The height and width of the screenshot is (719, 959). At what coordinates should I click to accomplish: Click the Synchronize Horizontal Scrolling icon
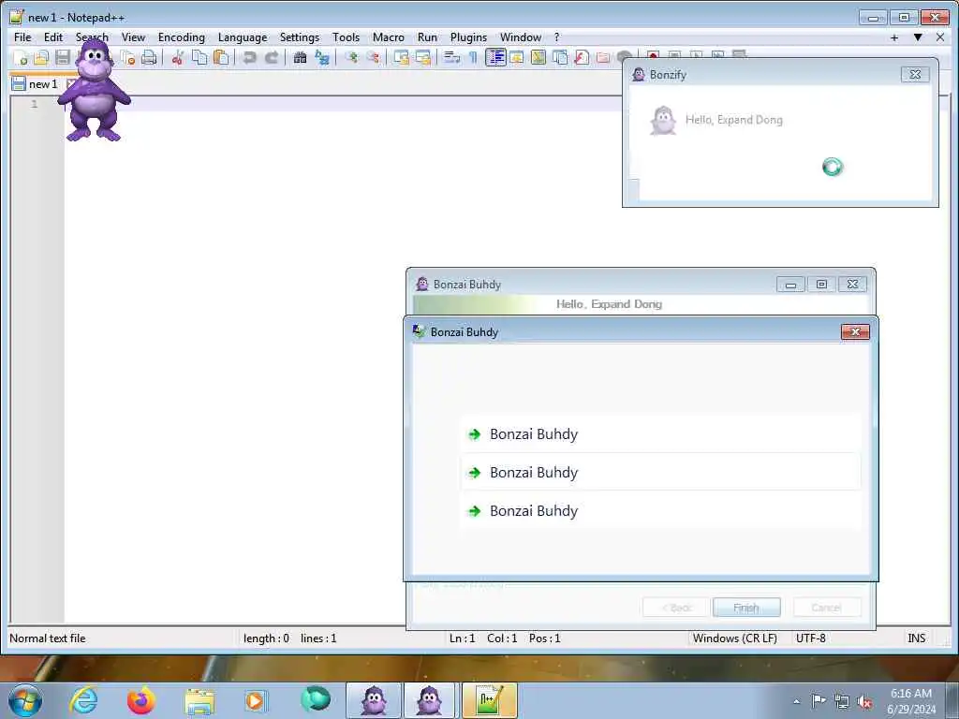[422, 57]
